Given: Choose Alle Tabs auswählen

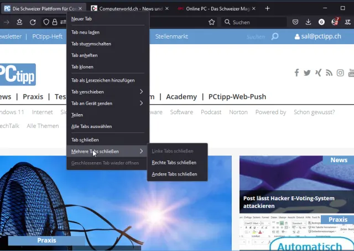Looking at the screenshot, I should (x=108, y=126).
